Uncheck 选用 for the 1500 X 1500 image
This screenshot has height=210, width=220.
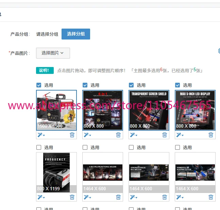(x=39, y=85)
